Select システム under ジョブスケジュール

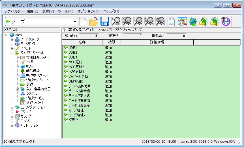(31, 94)
